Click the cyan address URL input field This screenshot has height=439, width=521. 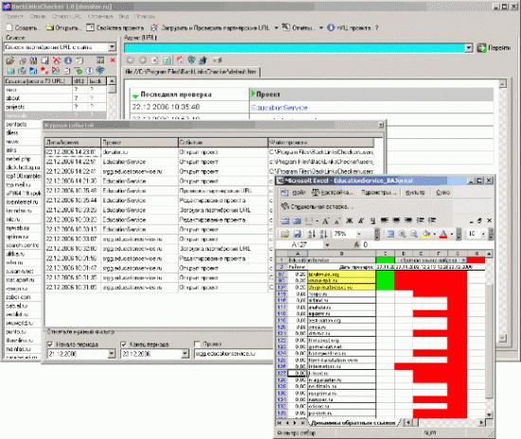(x=295, y=48)
